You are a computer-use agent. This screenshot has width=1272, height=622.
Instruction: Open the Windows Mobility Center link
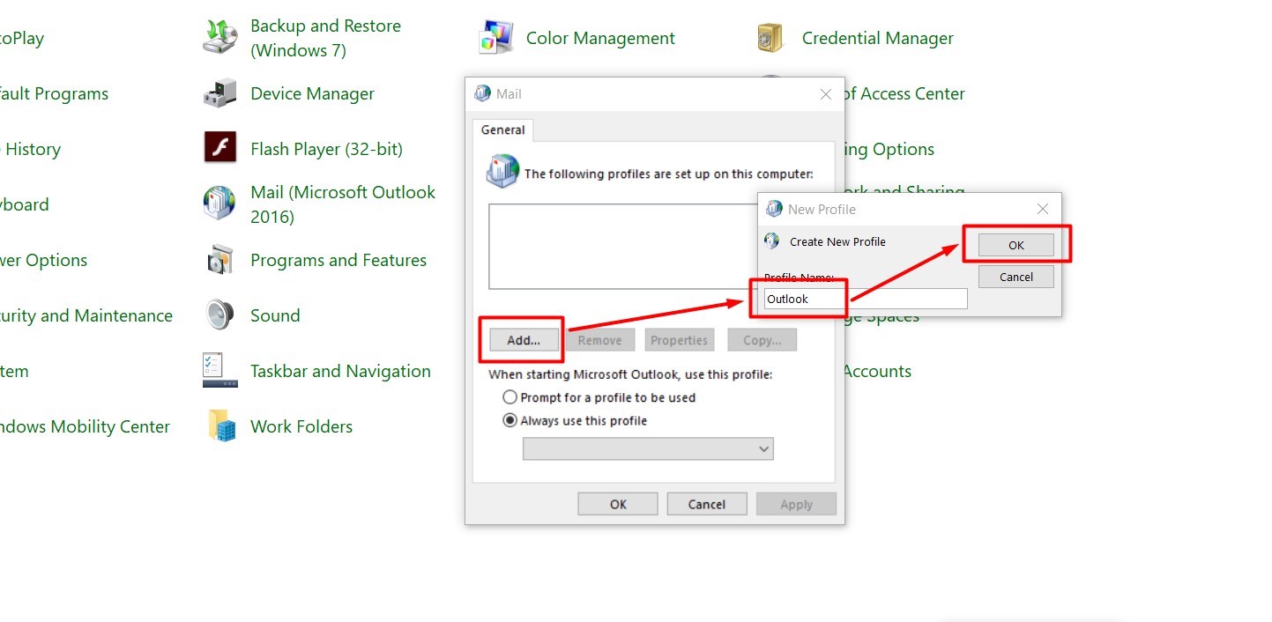pos(85,426)
